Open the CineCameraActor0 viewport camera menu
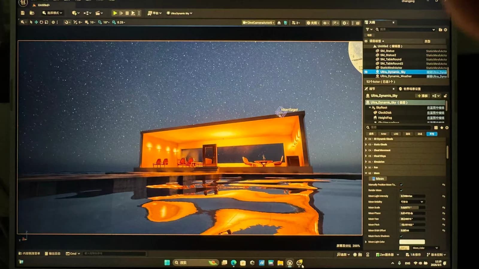Image resolution: width=479 pixels, height=269 pixels. pos(259,23)
